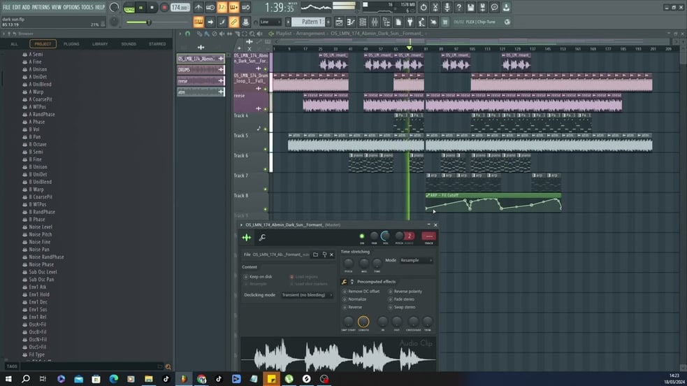The image size is (687, 386).
Task: Click the folder icon to load sample
Action: [315, 255]
